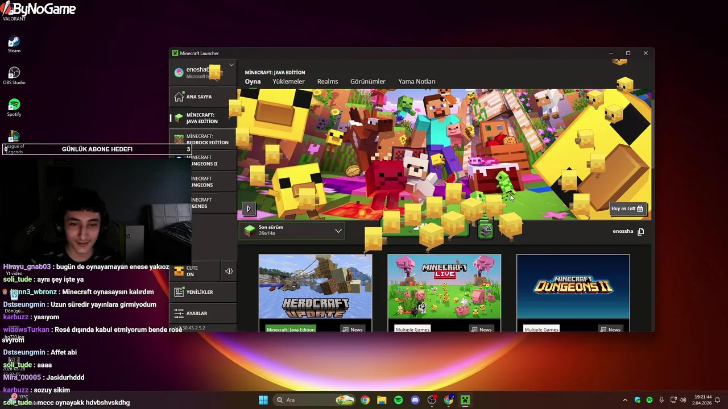Click Spotify icon in system tray
This screenshot has height=409, width=728.
(650, 400)
